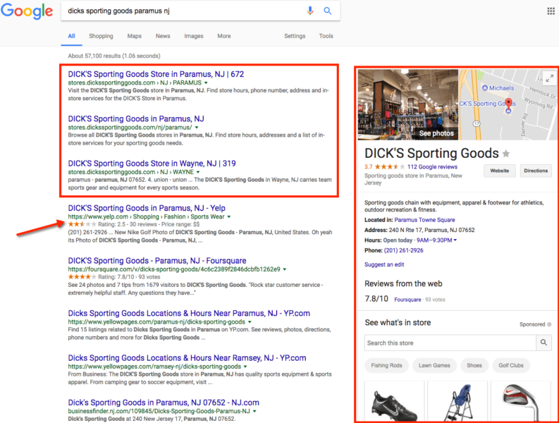559x423 pixels.
Task: Open dropdown arrow beside the Foursquare url
Action: (285, 269)
